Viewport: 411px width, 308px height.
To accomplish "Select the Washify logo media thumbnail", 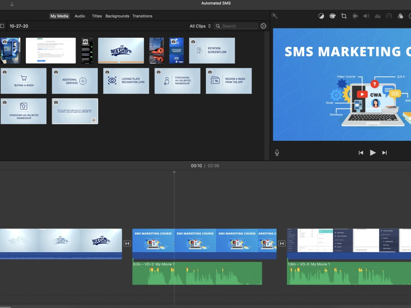I will click(x=121, y=51).
